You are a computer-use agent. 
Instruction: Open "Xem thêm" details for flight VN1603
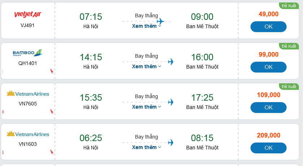coord(146,147)
